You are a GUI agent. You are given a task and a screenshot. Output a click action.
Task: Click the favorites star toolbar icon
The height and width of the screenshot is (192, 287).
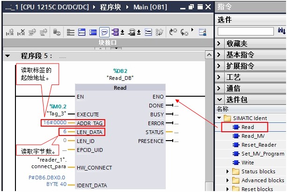pos(160,32)
